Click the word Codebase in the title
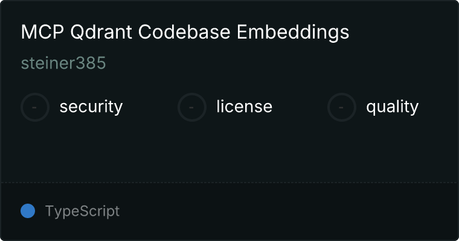 coord(184,31)
